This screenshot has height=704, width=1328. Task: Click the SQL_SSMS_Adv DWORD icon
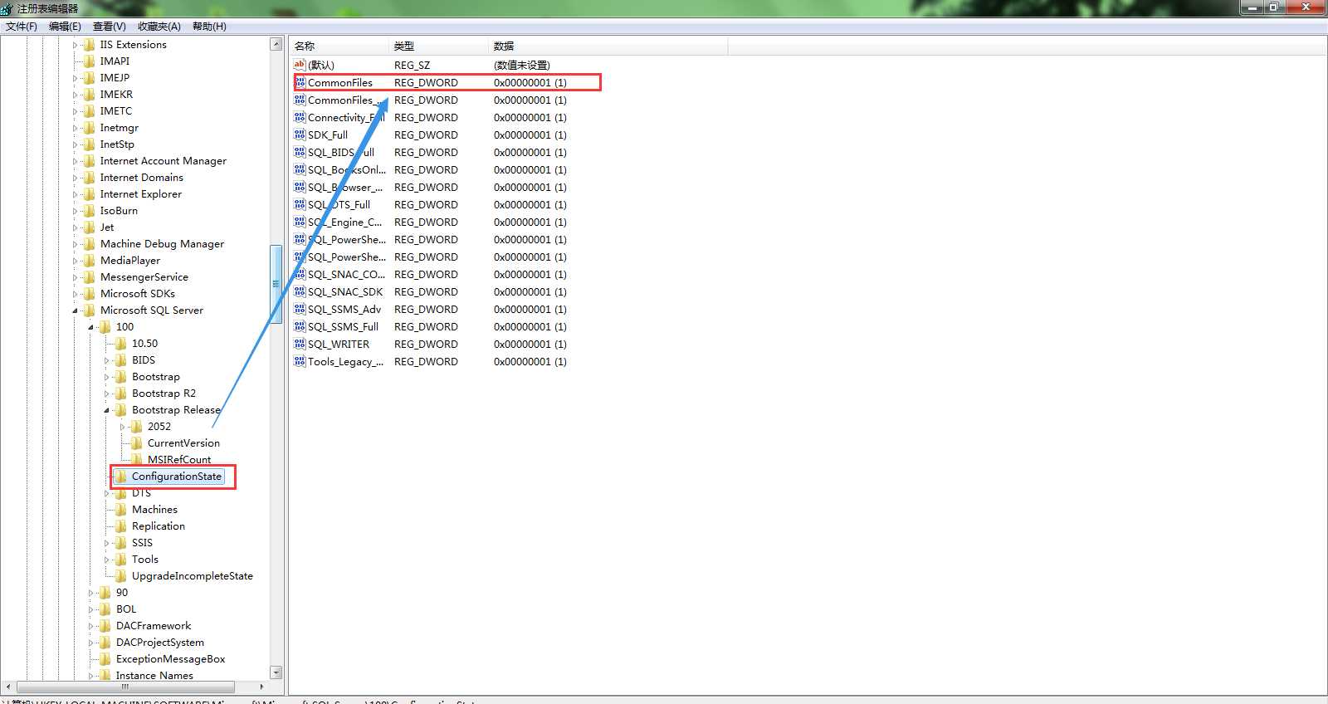coord(300,309)
